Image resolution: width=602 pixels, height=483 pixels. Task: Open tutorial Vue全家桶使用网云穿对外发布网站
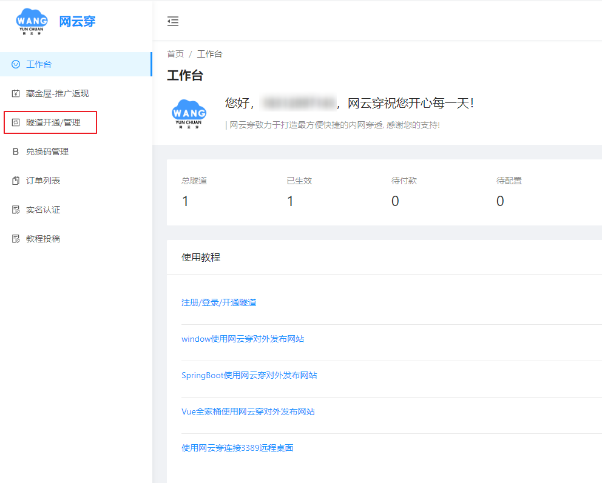(x=248, y=411)
